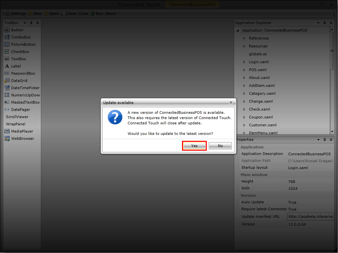
Task: Open the Properties panel dropdown arrow
Action: 318,140
